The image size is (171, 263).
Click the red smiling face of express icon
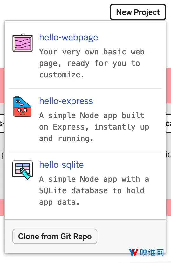point(22,112)
